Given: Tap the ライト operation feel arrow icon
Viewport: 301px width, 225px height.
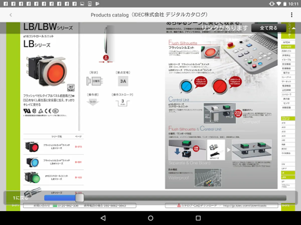Looking at the screenshot, I should tap(93, 102).
